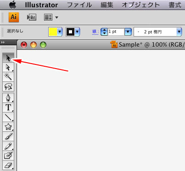Open the 2 pt 楕円 brush dropdown
The image size is (185, 171).
(179, 32)
